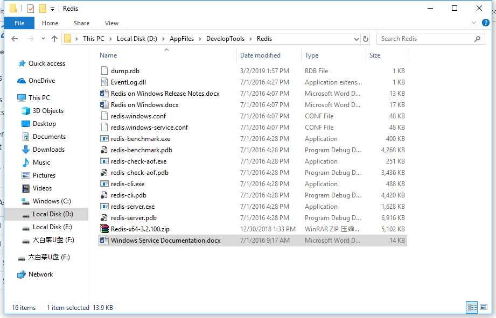This screenshot has height=318, width=496.
Task: Select Local Disk (E:) in sidebar
Action: pos(52,227)
